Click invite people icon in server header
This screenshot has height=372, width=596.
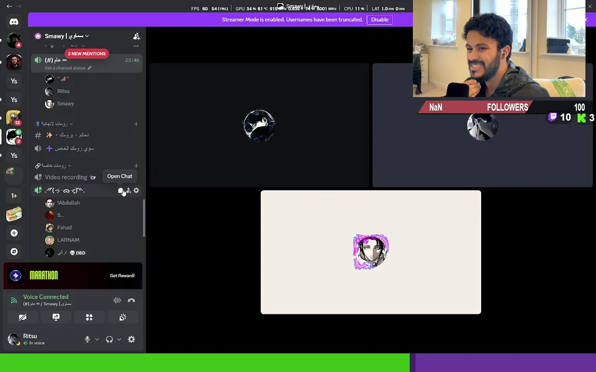[x=137, y=36]
